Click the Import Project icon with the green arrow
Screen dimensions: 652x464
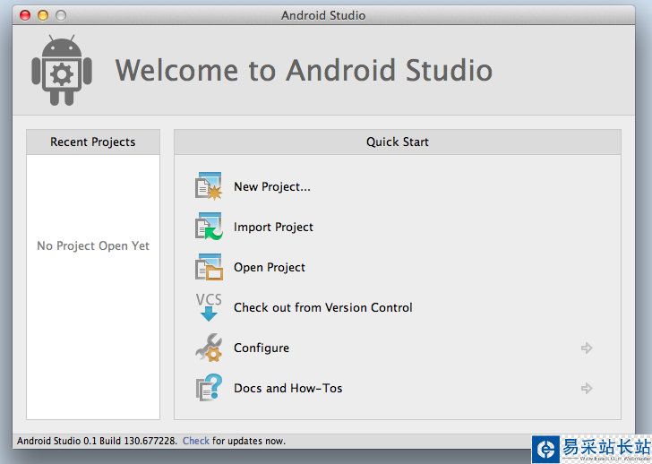(209, 227)
